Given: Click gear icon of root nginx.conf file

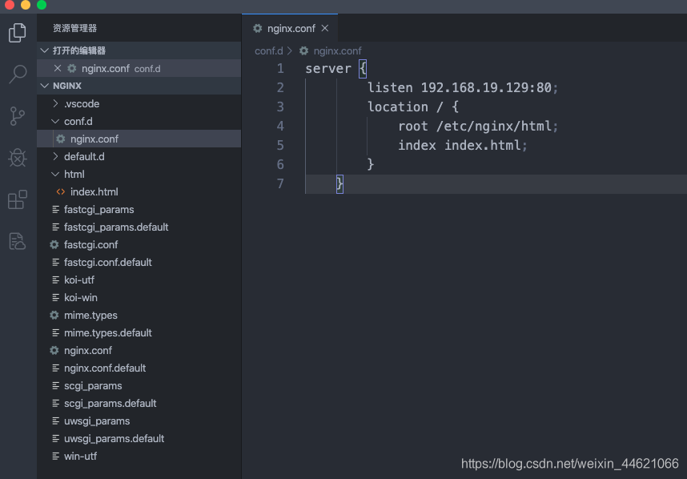Looking at the screenshot, I should coord(54,350).
